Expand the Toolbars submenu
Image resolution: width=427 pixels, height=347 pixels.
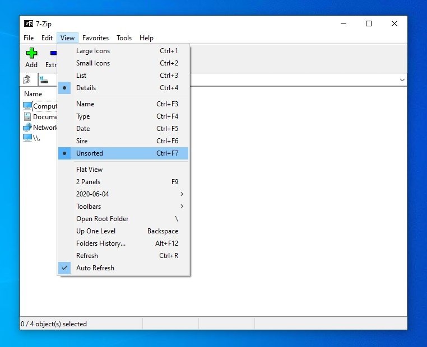(x=123, y=207)
